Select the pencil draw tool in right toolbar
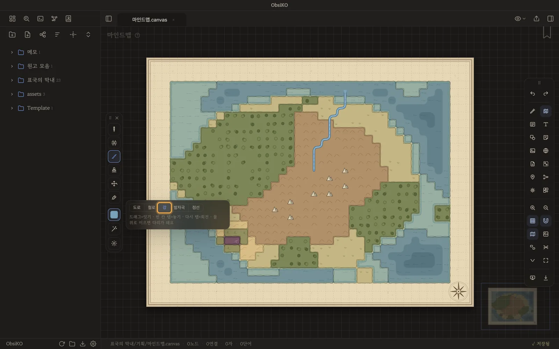This screenshot has width=559, height=349. tap(532, 111)
